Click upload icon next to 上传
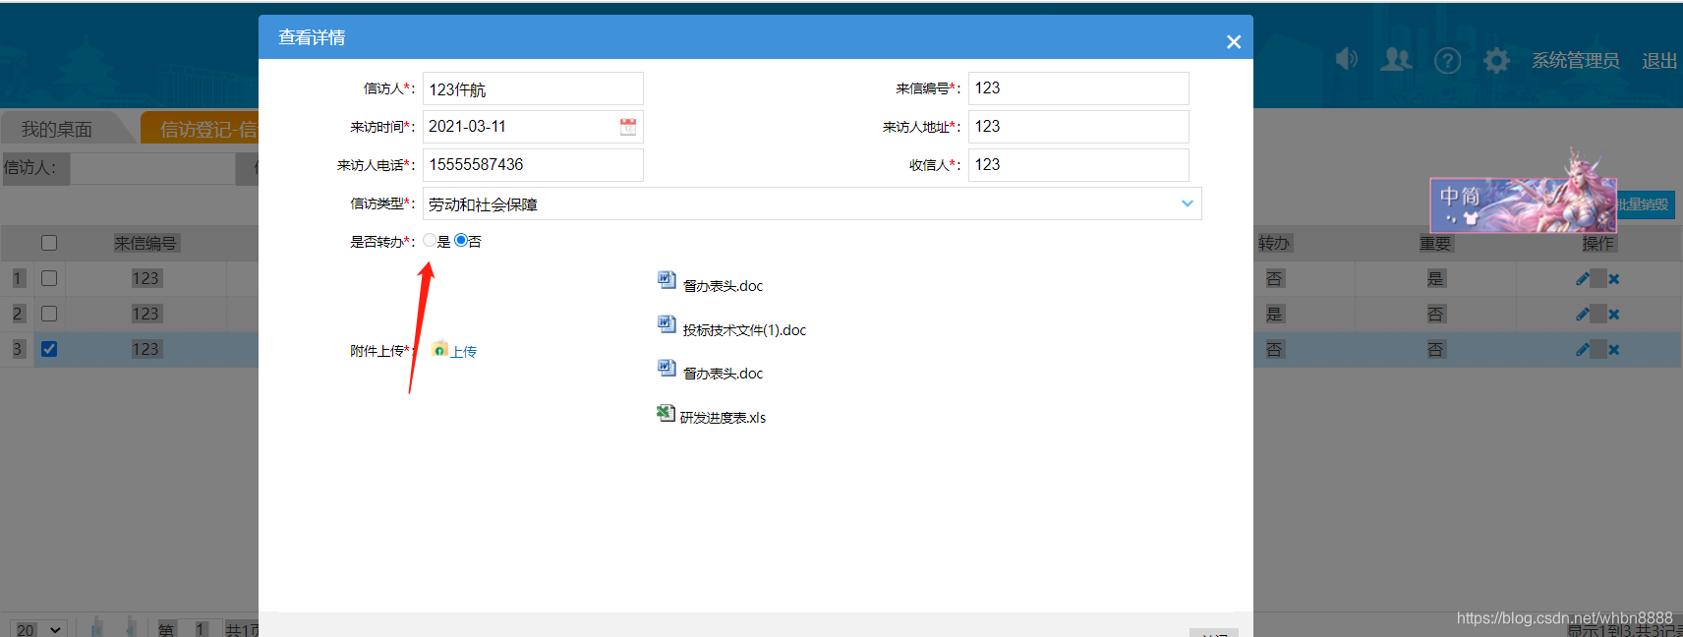 [x=439, y=349]
